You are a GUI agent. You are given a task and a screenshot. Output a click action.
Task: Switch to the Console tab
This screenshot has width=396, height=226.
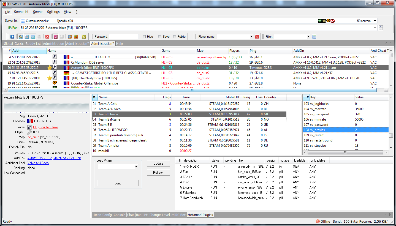(x=120, y=215)
